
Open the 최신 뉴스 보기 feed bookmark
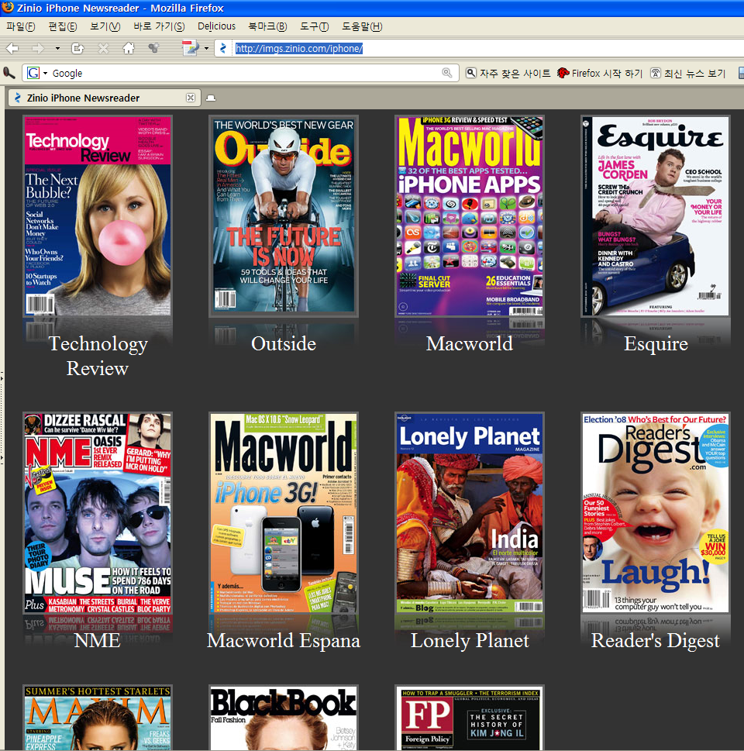click(x=687, y=74)
